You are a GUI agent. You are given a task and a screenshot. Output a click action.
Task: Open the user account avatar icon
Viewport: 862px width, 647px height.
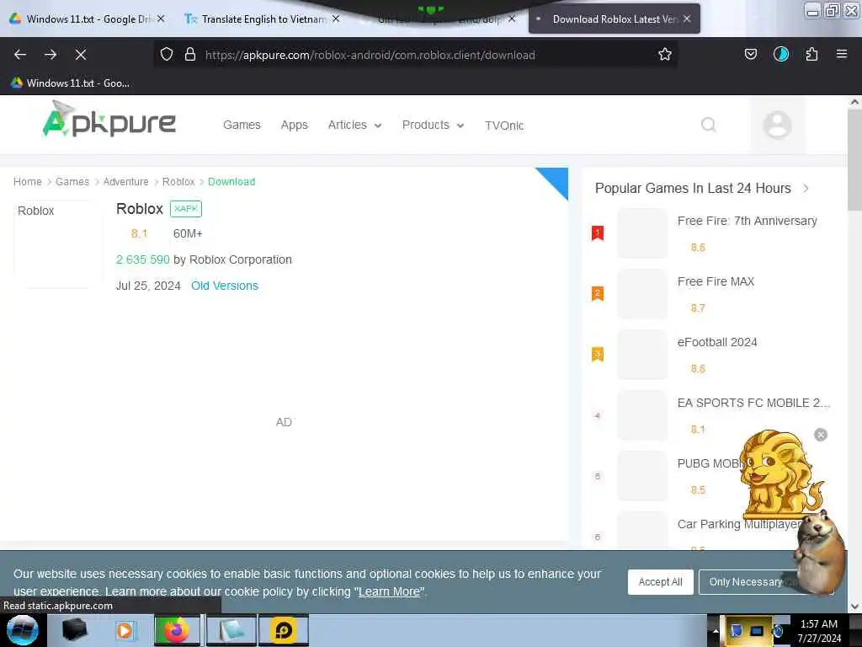(x=777, y=126)
